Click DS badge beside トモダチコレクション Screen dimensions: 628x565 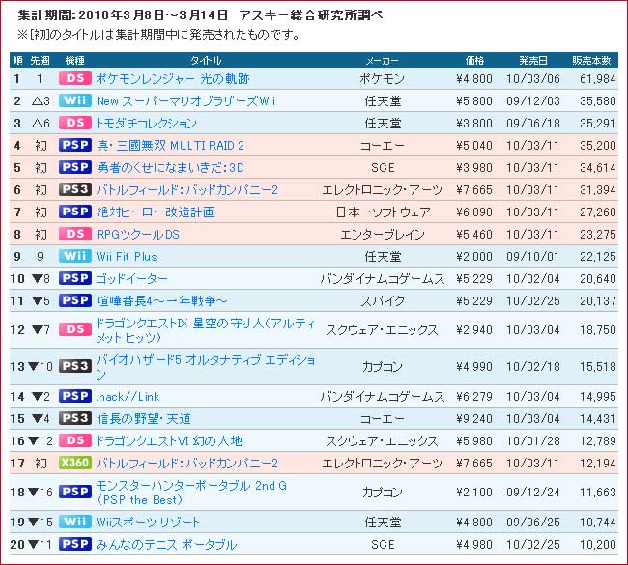(75, 123)
